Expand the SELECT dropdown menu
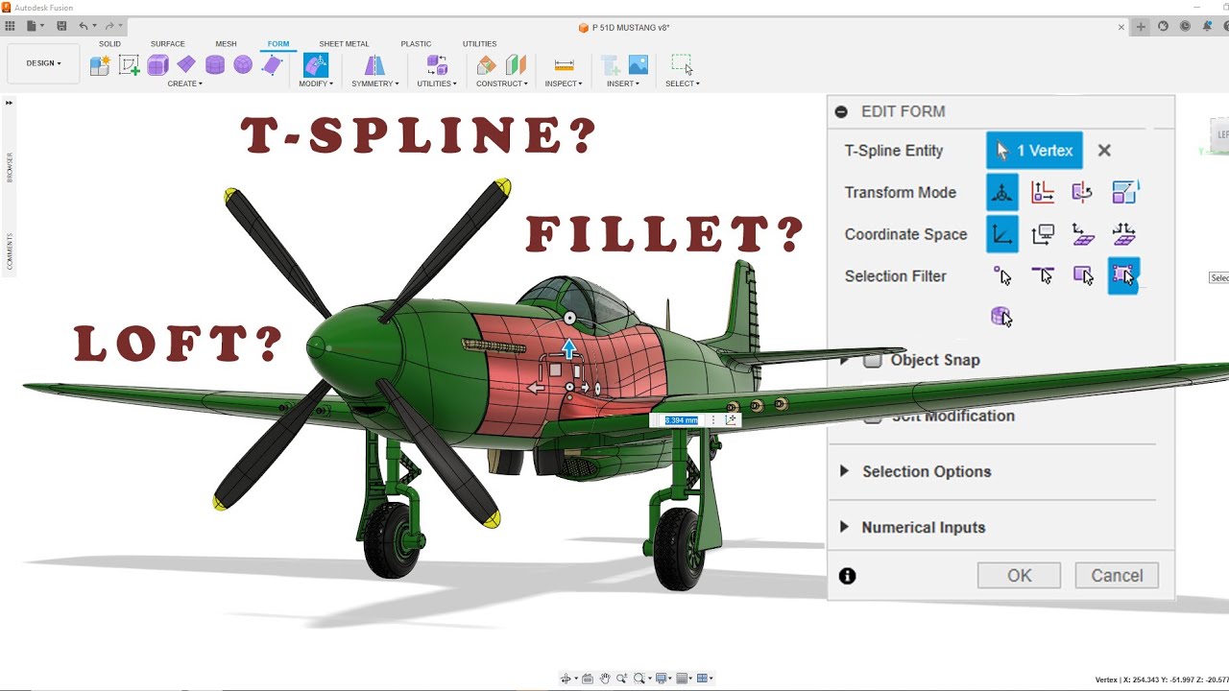Screen dimensions: 1229x691 click(x=683, y=83)
